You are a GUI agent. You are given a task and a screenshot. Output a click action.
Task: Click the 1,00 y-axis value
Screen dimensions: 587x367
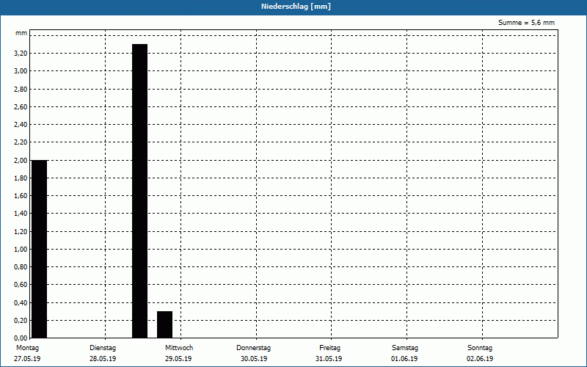[x=21, y=250]
